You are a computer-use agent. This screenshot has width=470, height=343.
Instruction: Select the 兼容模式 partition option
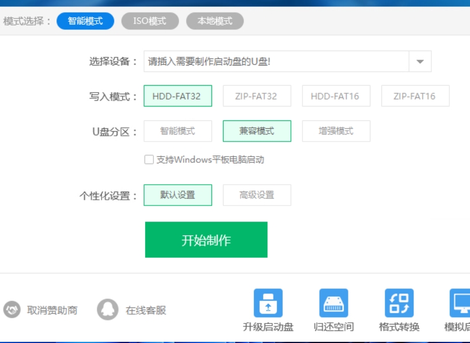coord(257,131)
